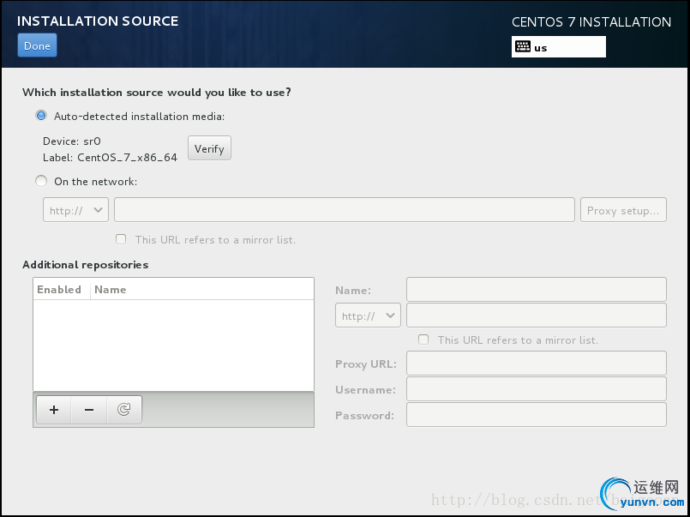The width and height of the screenshot is (690, 517).
Task: Focus the repository Name input field
Action: (x=537, y=289)
